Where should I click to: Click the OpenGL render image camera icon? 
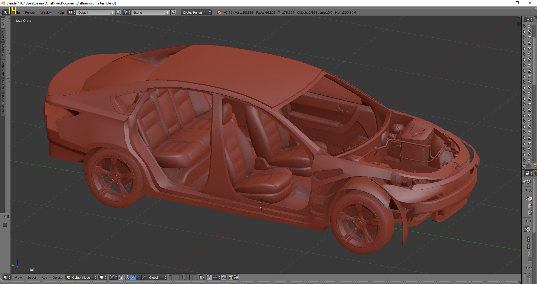tap(231, 277)
